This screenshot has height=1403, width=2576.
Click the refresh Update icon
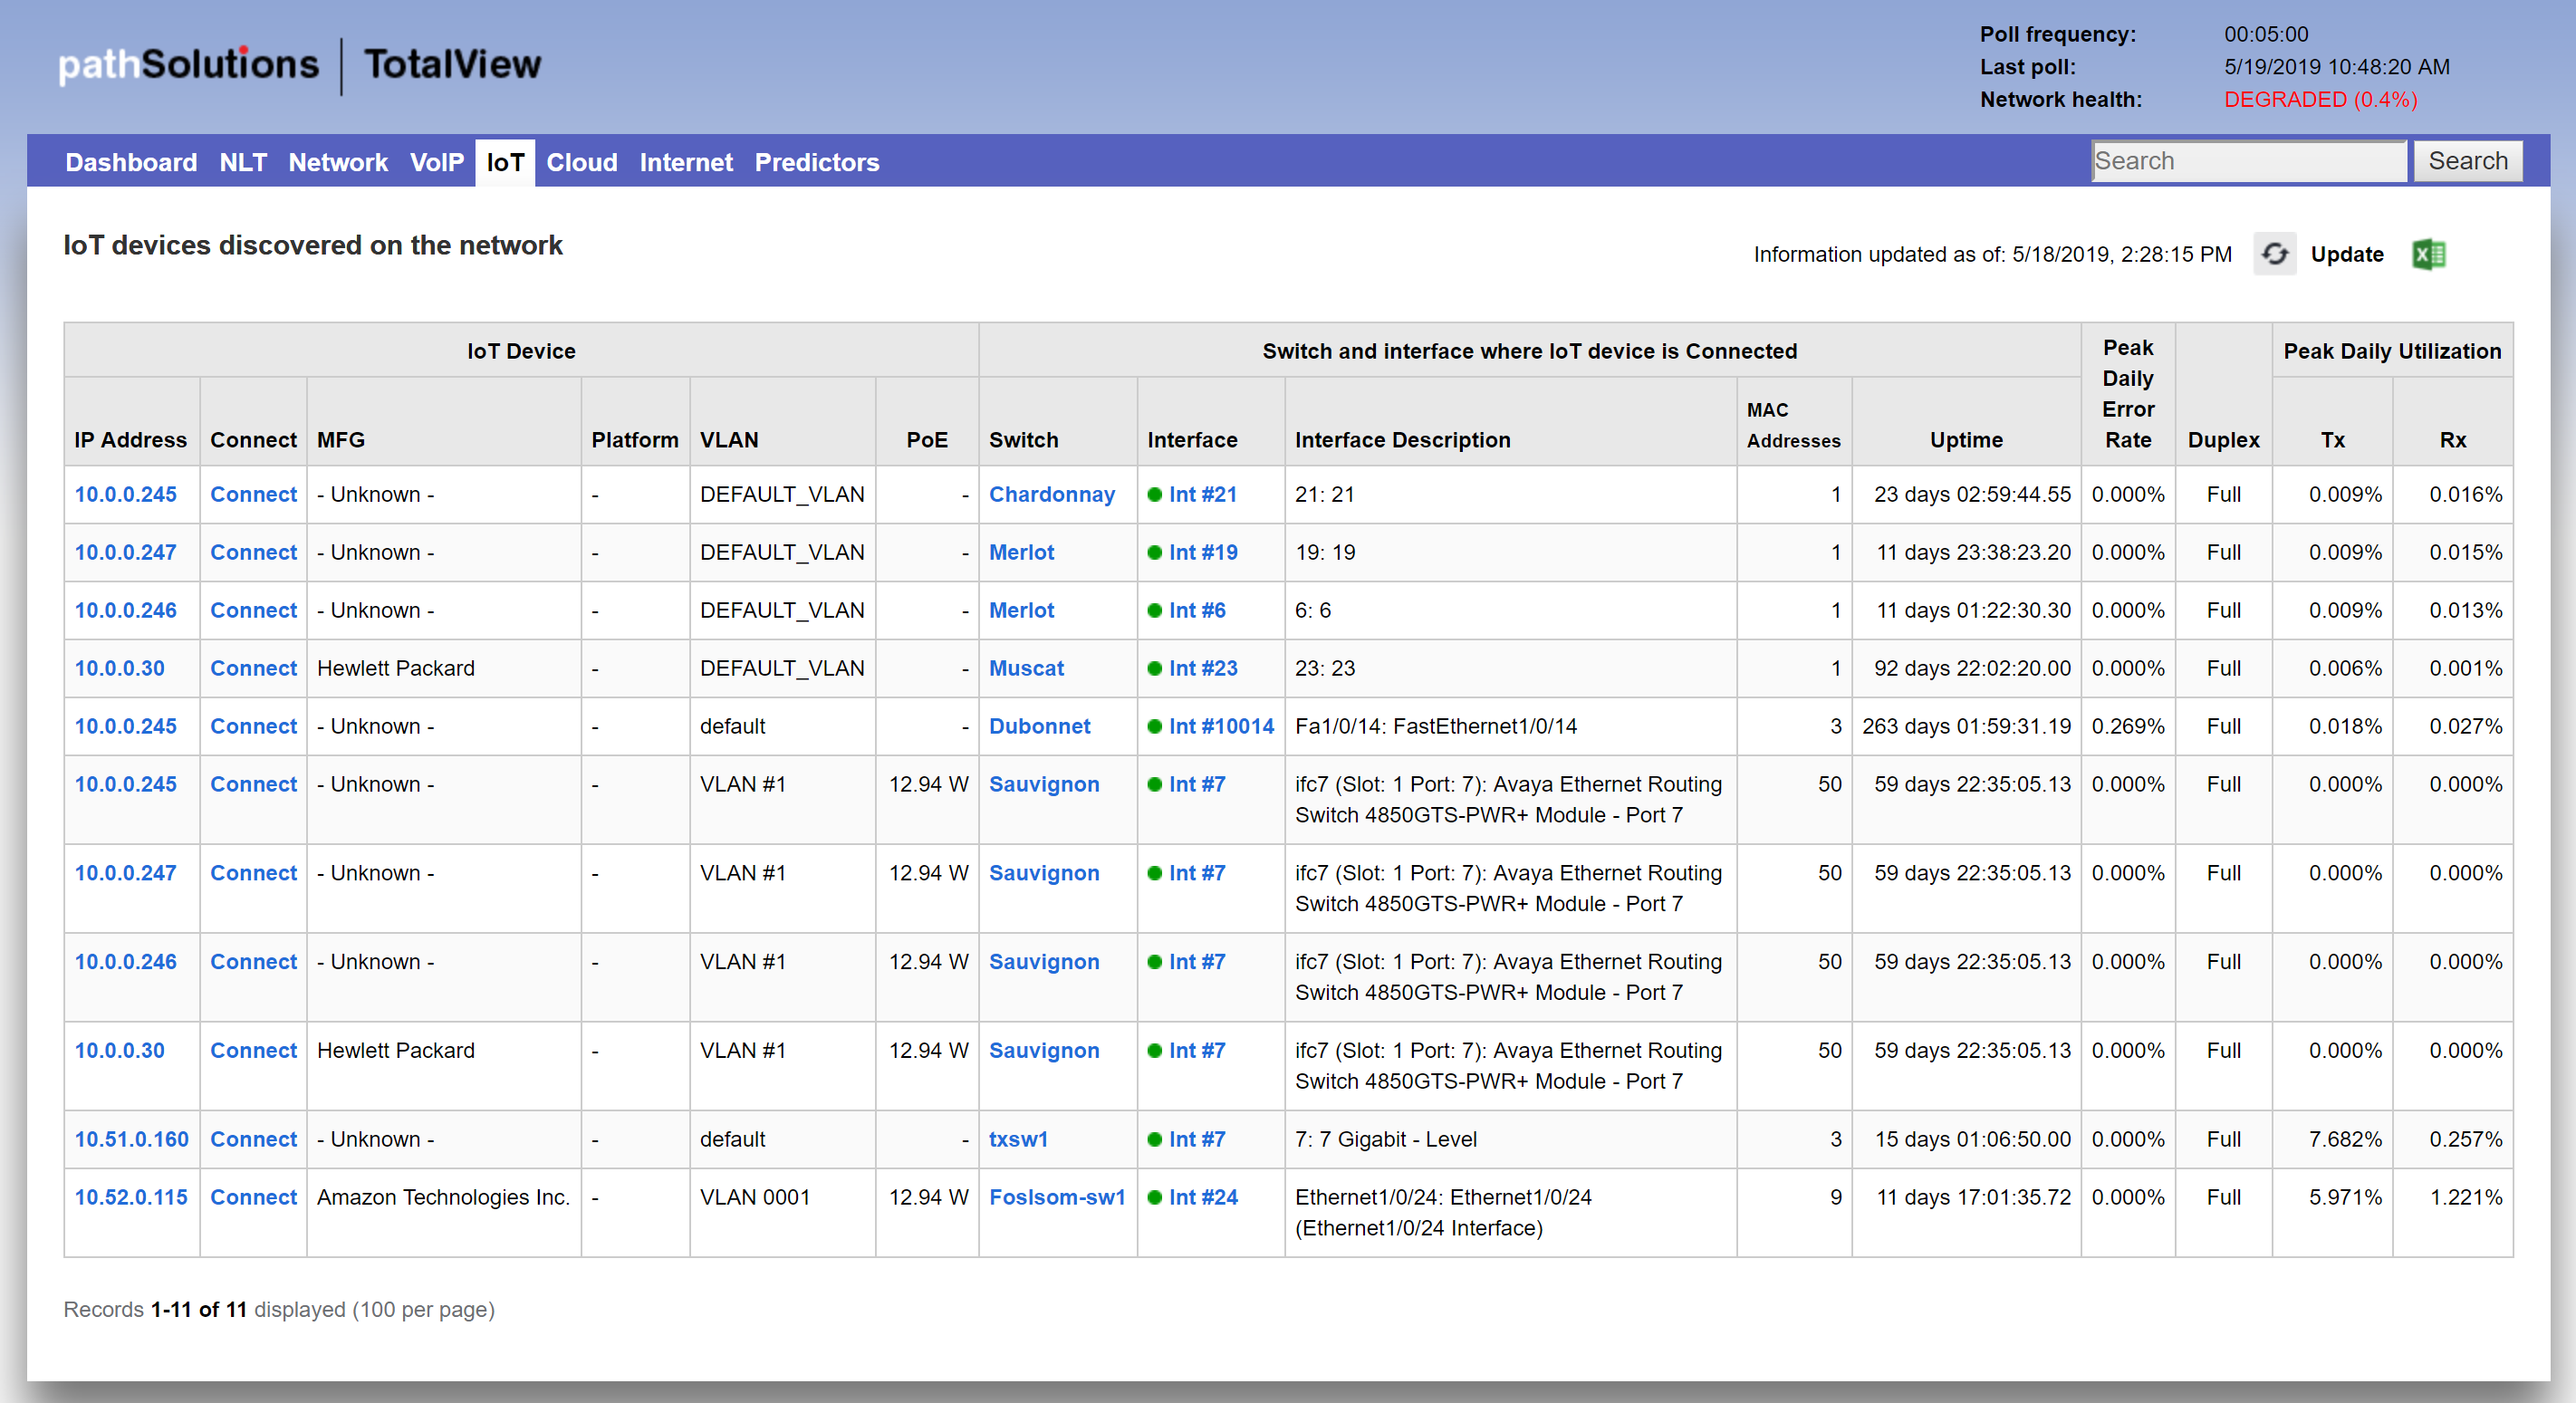coord(2274,254)
